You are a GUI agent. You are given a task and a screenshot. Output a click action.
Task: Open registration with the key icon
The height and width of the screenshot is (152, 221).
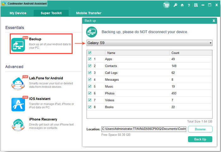tap(175, 5)
